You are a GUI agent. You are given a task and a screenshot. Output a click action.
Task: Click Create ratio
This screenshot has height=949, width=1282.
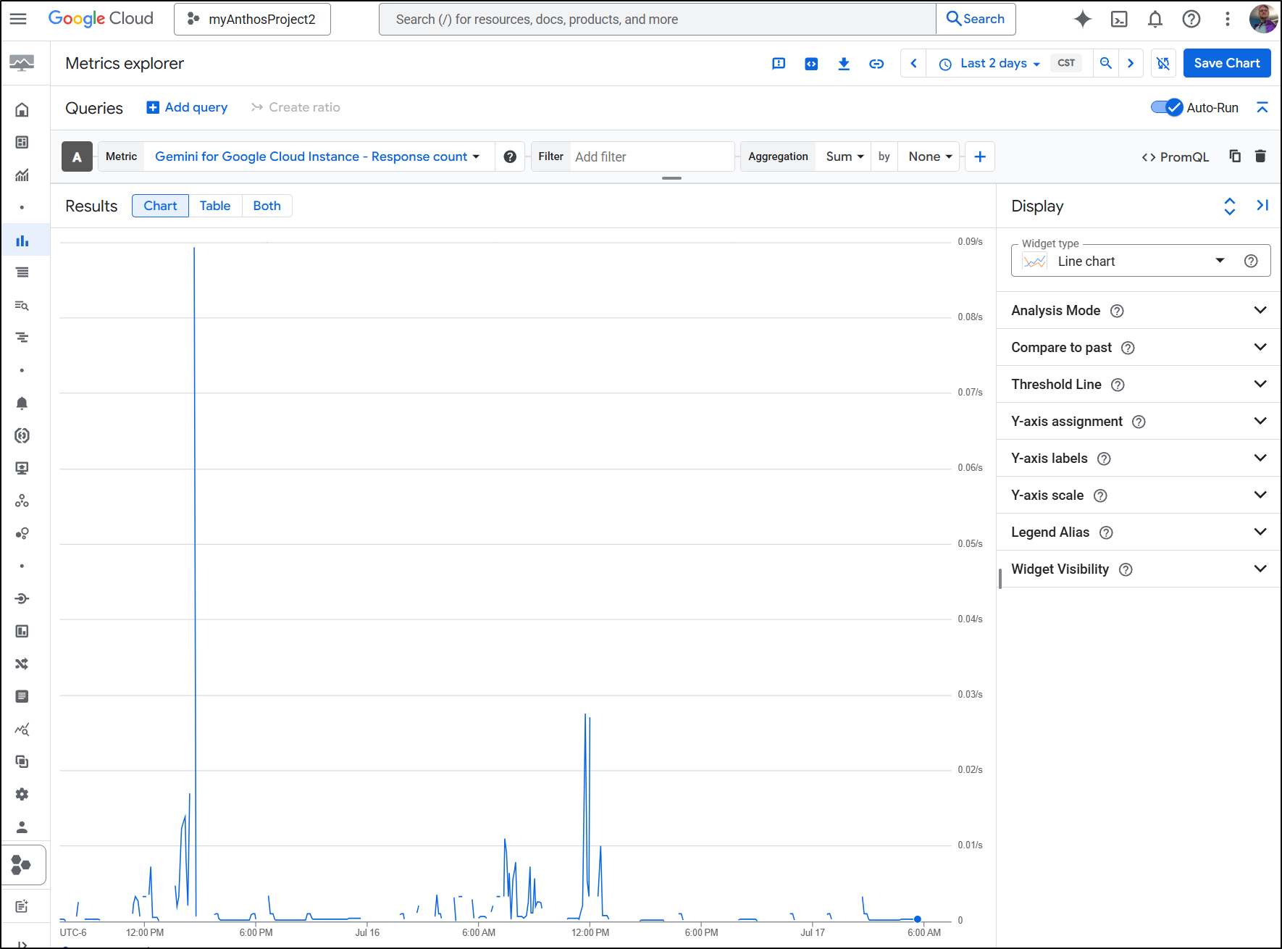296,107
